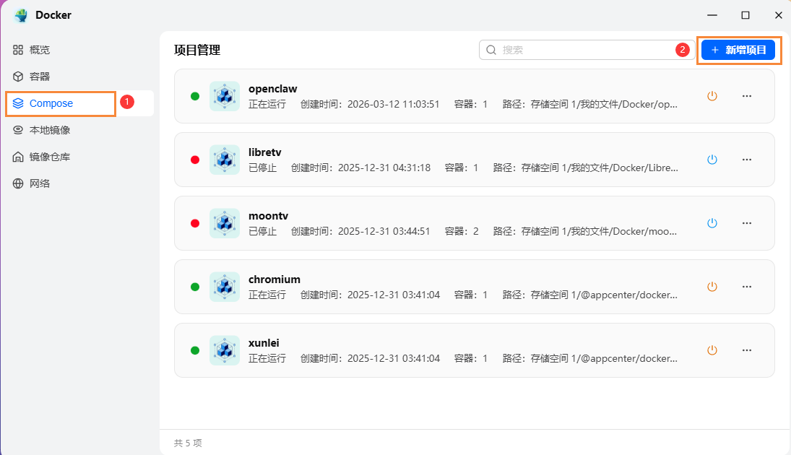
Task: Click the 概览 grid icon
Action: [x=18, y=50]
